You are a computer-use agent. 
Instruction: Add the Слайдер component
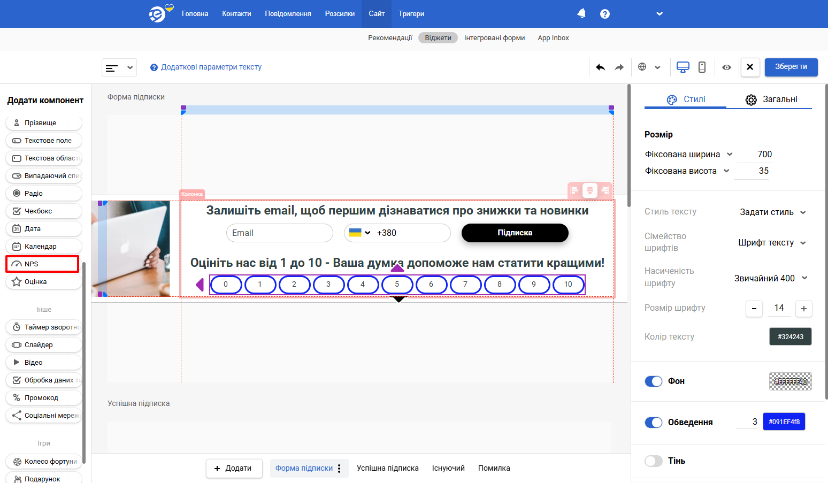44,344
